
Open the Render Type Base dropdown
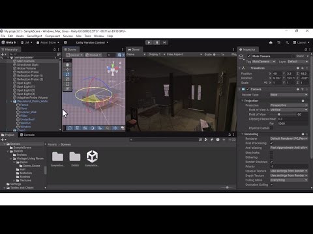click(289, 95)
